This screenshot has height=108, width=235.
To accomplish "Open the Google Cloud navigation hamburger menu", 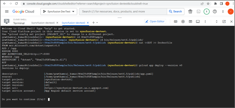I will [7, 12].
